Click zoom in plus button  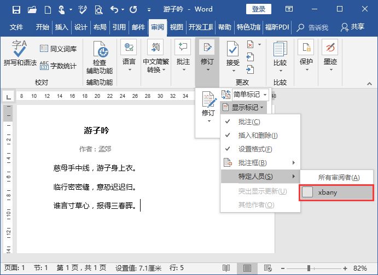[345, 268]
